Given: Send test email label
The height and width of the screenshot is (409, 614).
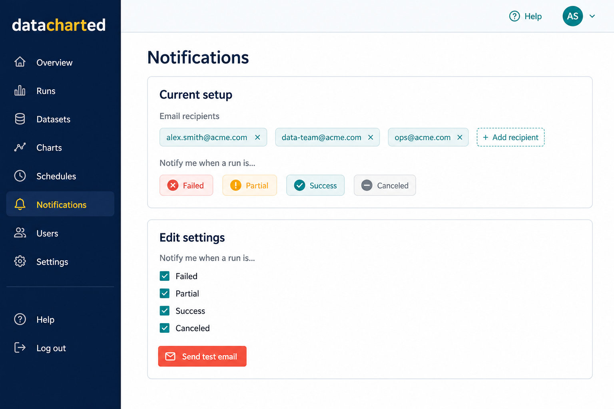Looking at the screenshot, I should click(x=209, y=357).
